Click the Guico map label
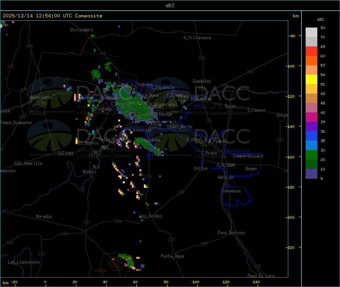This screenshot has height=287, width=340. tap(230, 106)
